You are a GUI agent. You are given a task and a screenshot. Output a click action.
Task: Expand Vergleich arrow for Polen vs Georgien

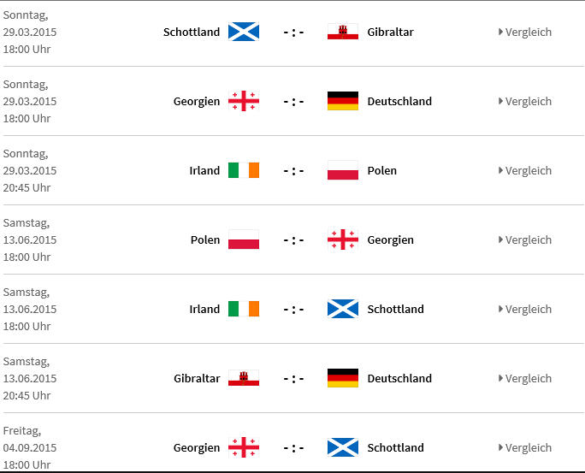pyautogui.click(x=500, y=239)
